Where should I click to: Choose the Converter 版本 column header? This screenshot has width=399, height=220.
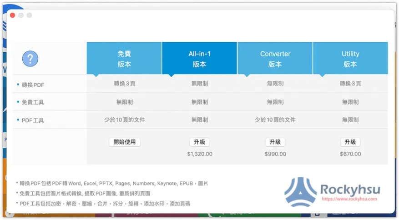[275, 59]
